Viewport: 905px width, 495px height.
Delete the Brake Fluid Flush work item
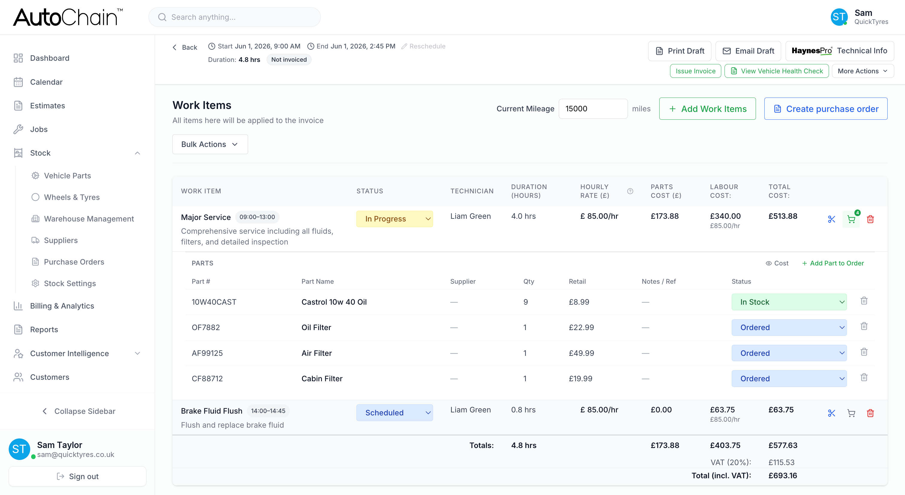tap(870, 413)
